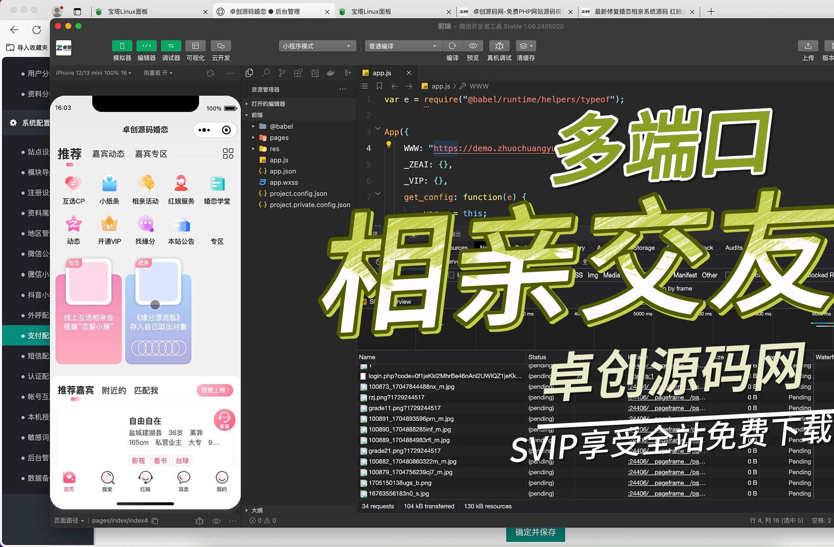Navigate back with the editor left arrow
The image size is (834, 547).
[395, 86]
